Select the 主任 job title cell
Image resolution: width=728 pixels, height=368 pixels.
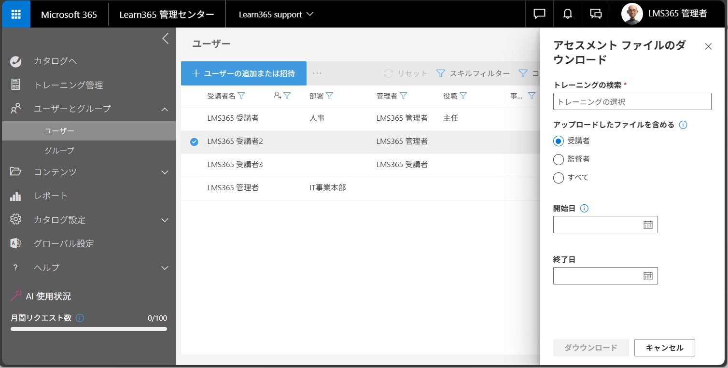pyautogui.click(x=451, y=118)
